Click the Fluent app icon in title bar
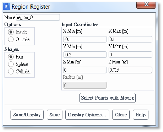 click(x=7, y=6)
